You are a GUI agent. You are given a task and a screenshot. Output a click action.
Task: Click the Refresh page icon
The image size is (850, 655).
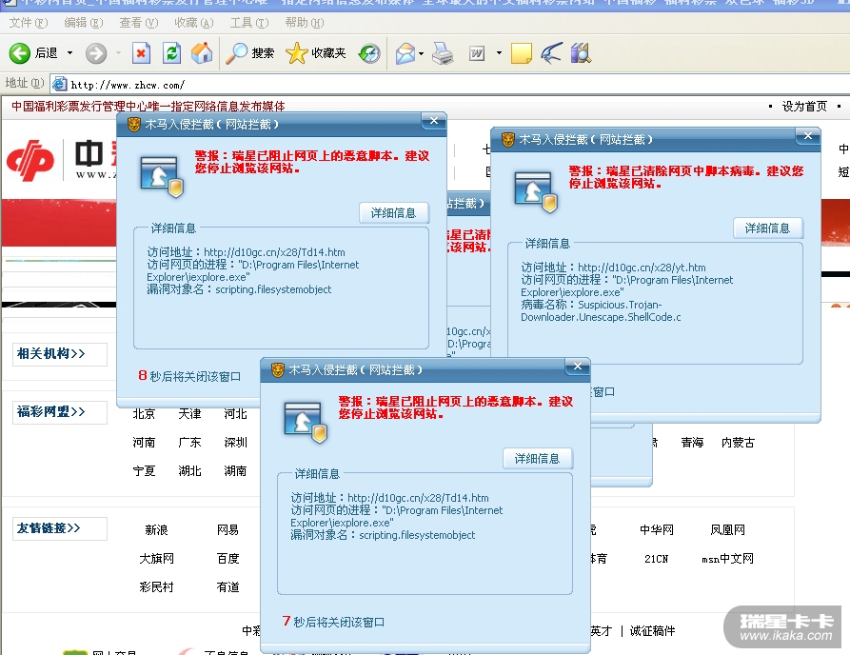(x=172, y=53)
